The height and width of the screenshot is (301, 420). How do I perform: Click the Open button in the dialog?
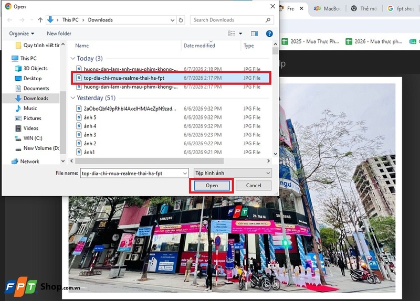[x=212, y=186]
